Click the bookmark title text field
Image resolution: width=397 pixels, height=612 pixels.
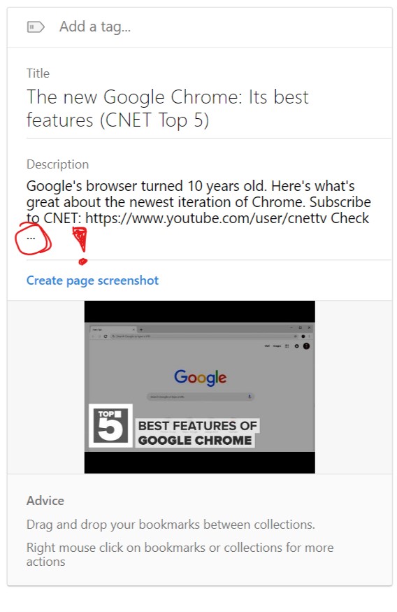pos(168,108)
